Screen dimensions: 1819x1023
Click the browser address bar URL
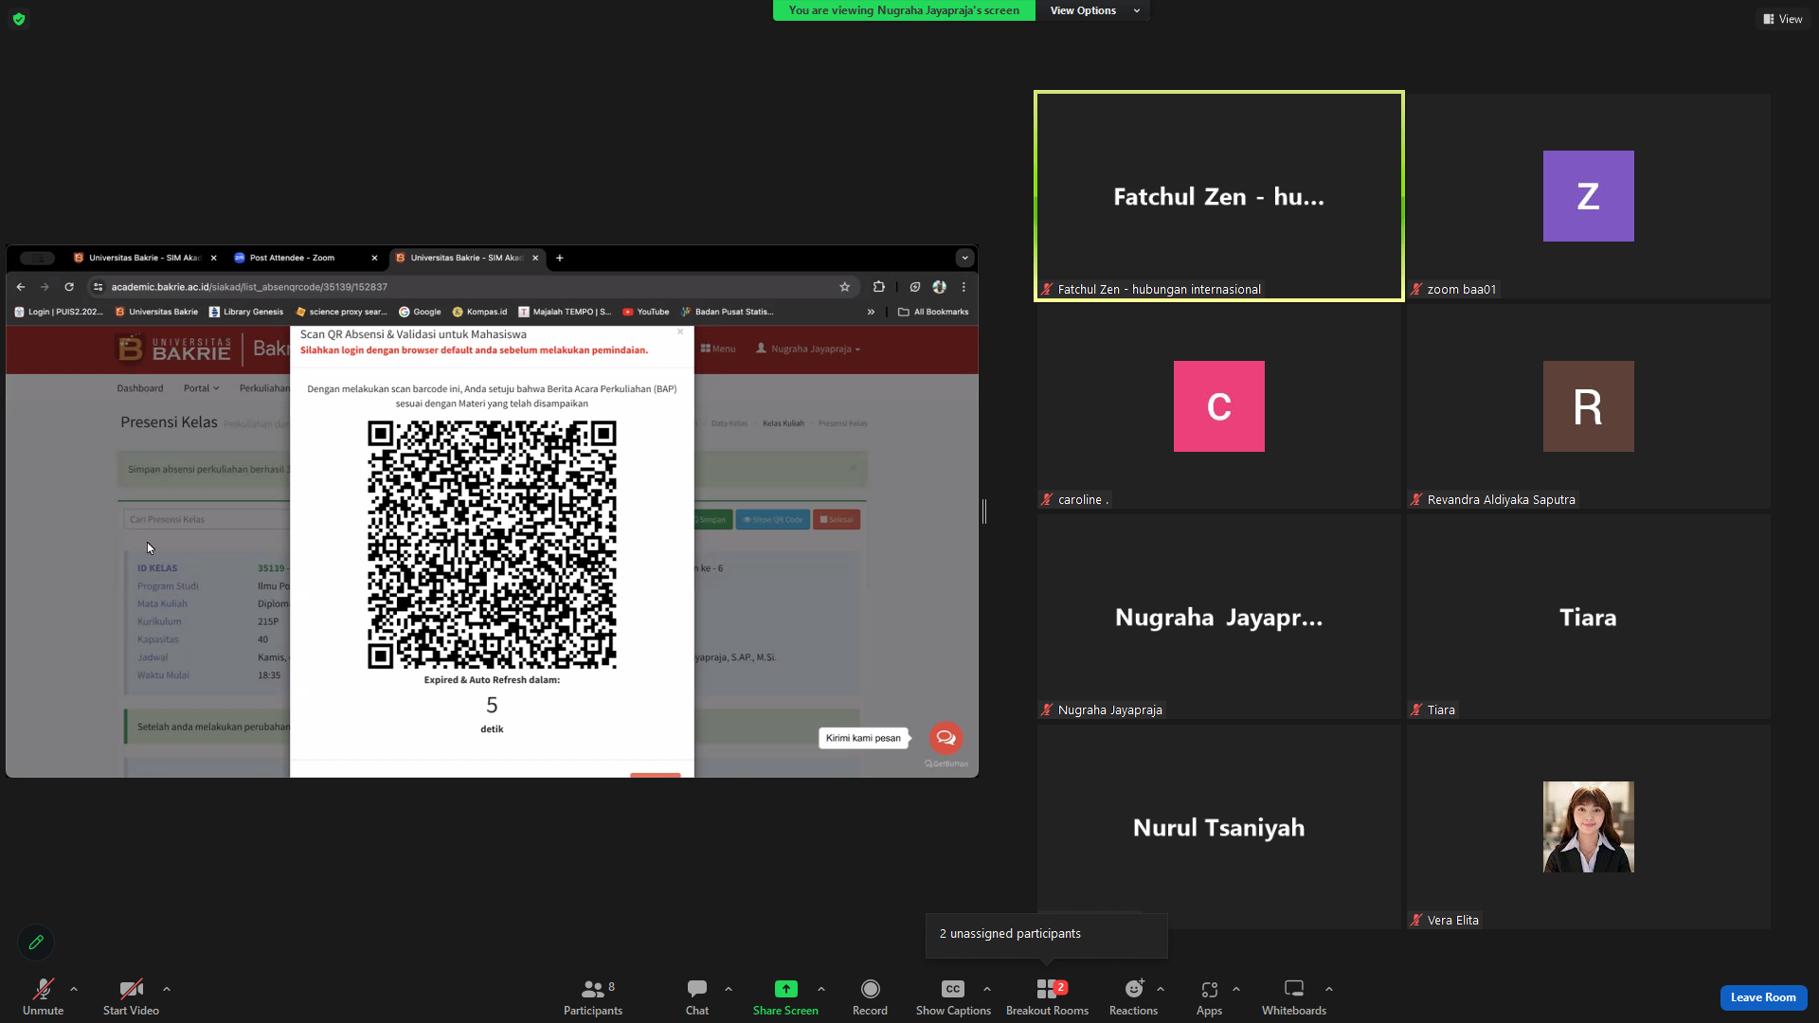point(249,287)
